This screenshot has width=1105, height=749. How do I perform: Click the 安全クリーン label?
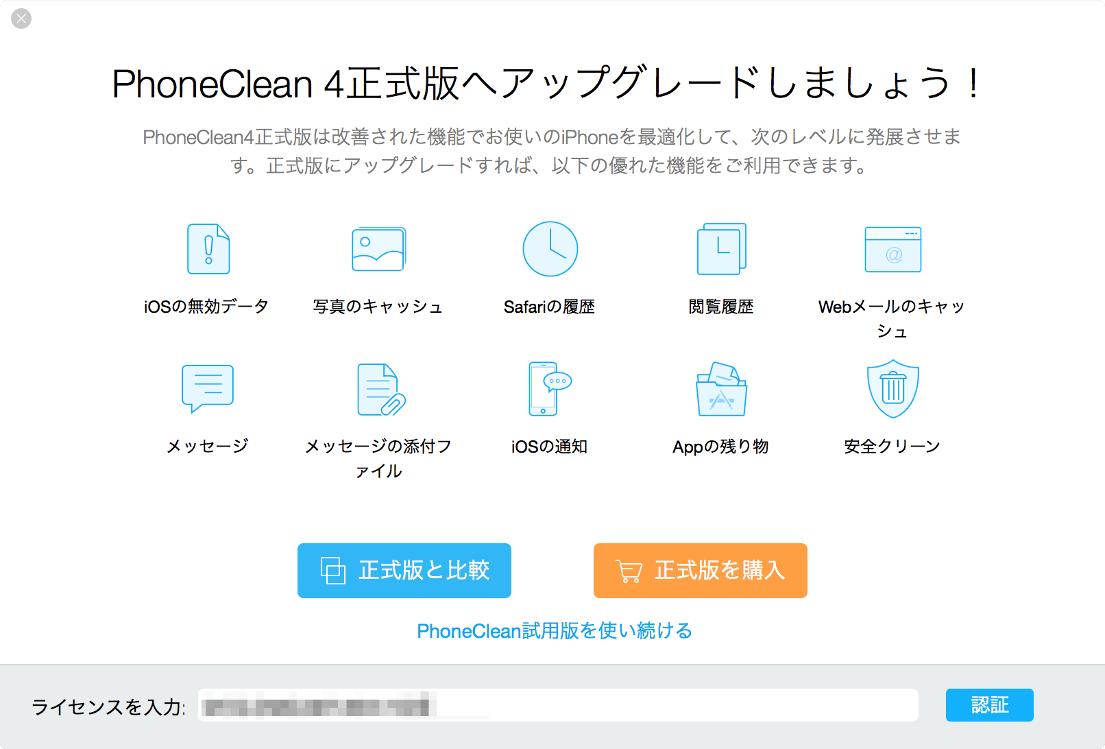click(892, 447)
